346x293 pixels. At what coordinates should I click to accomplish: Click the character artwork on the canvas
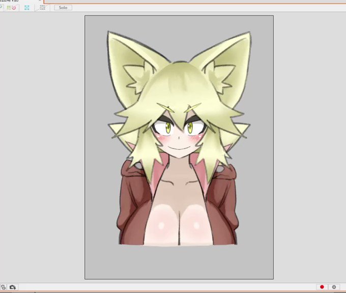coord(179,138)
